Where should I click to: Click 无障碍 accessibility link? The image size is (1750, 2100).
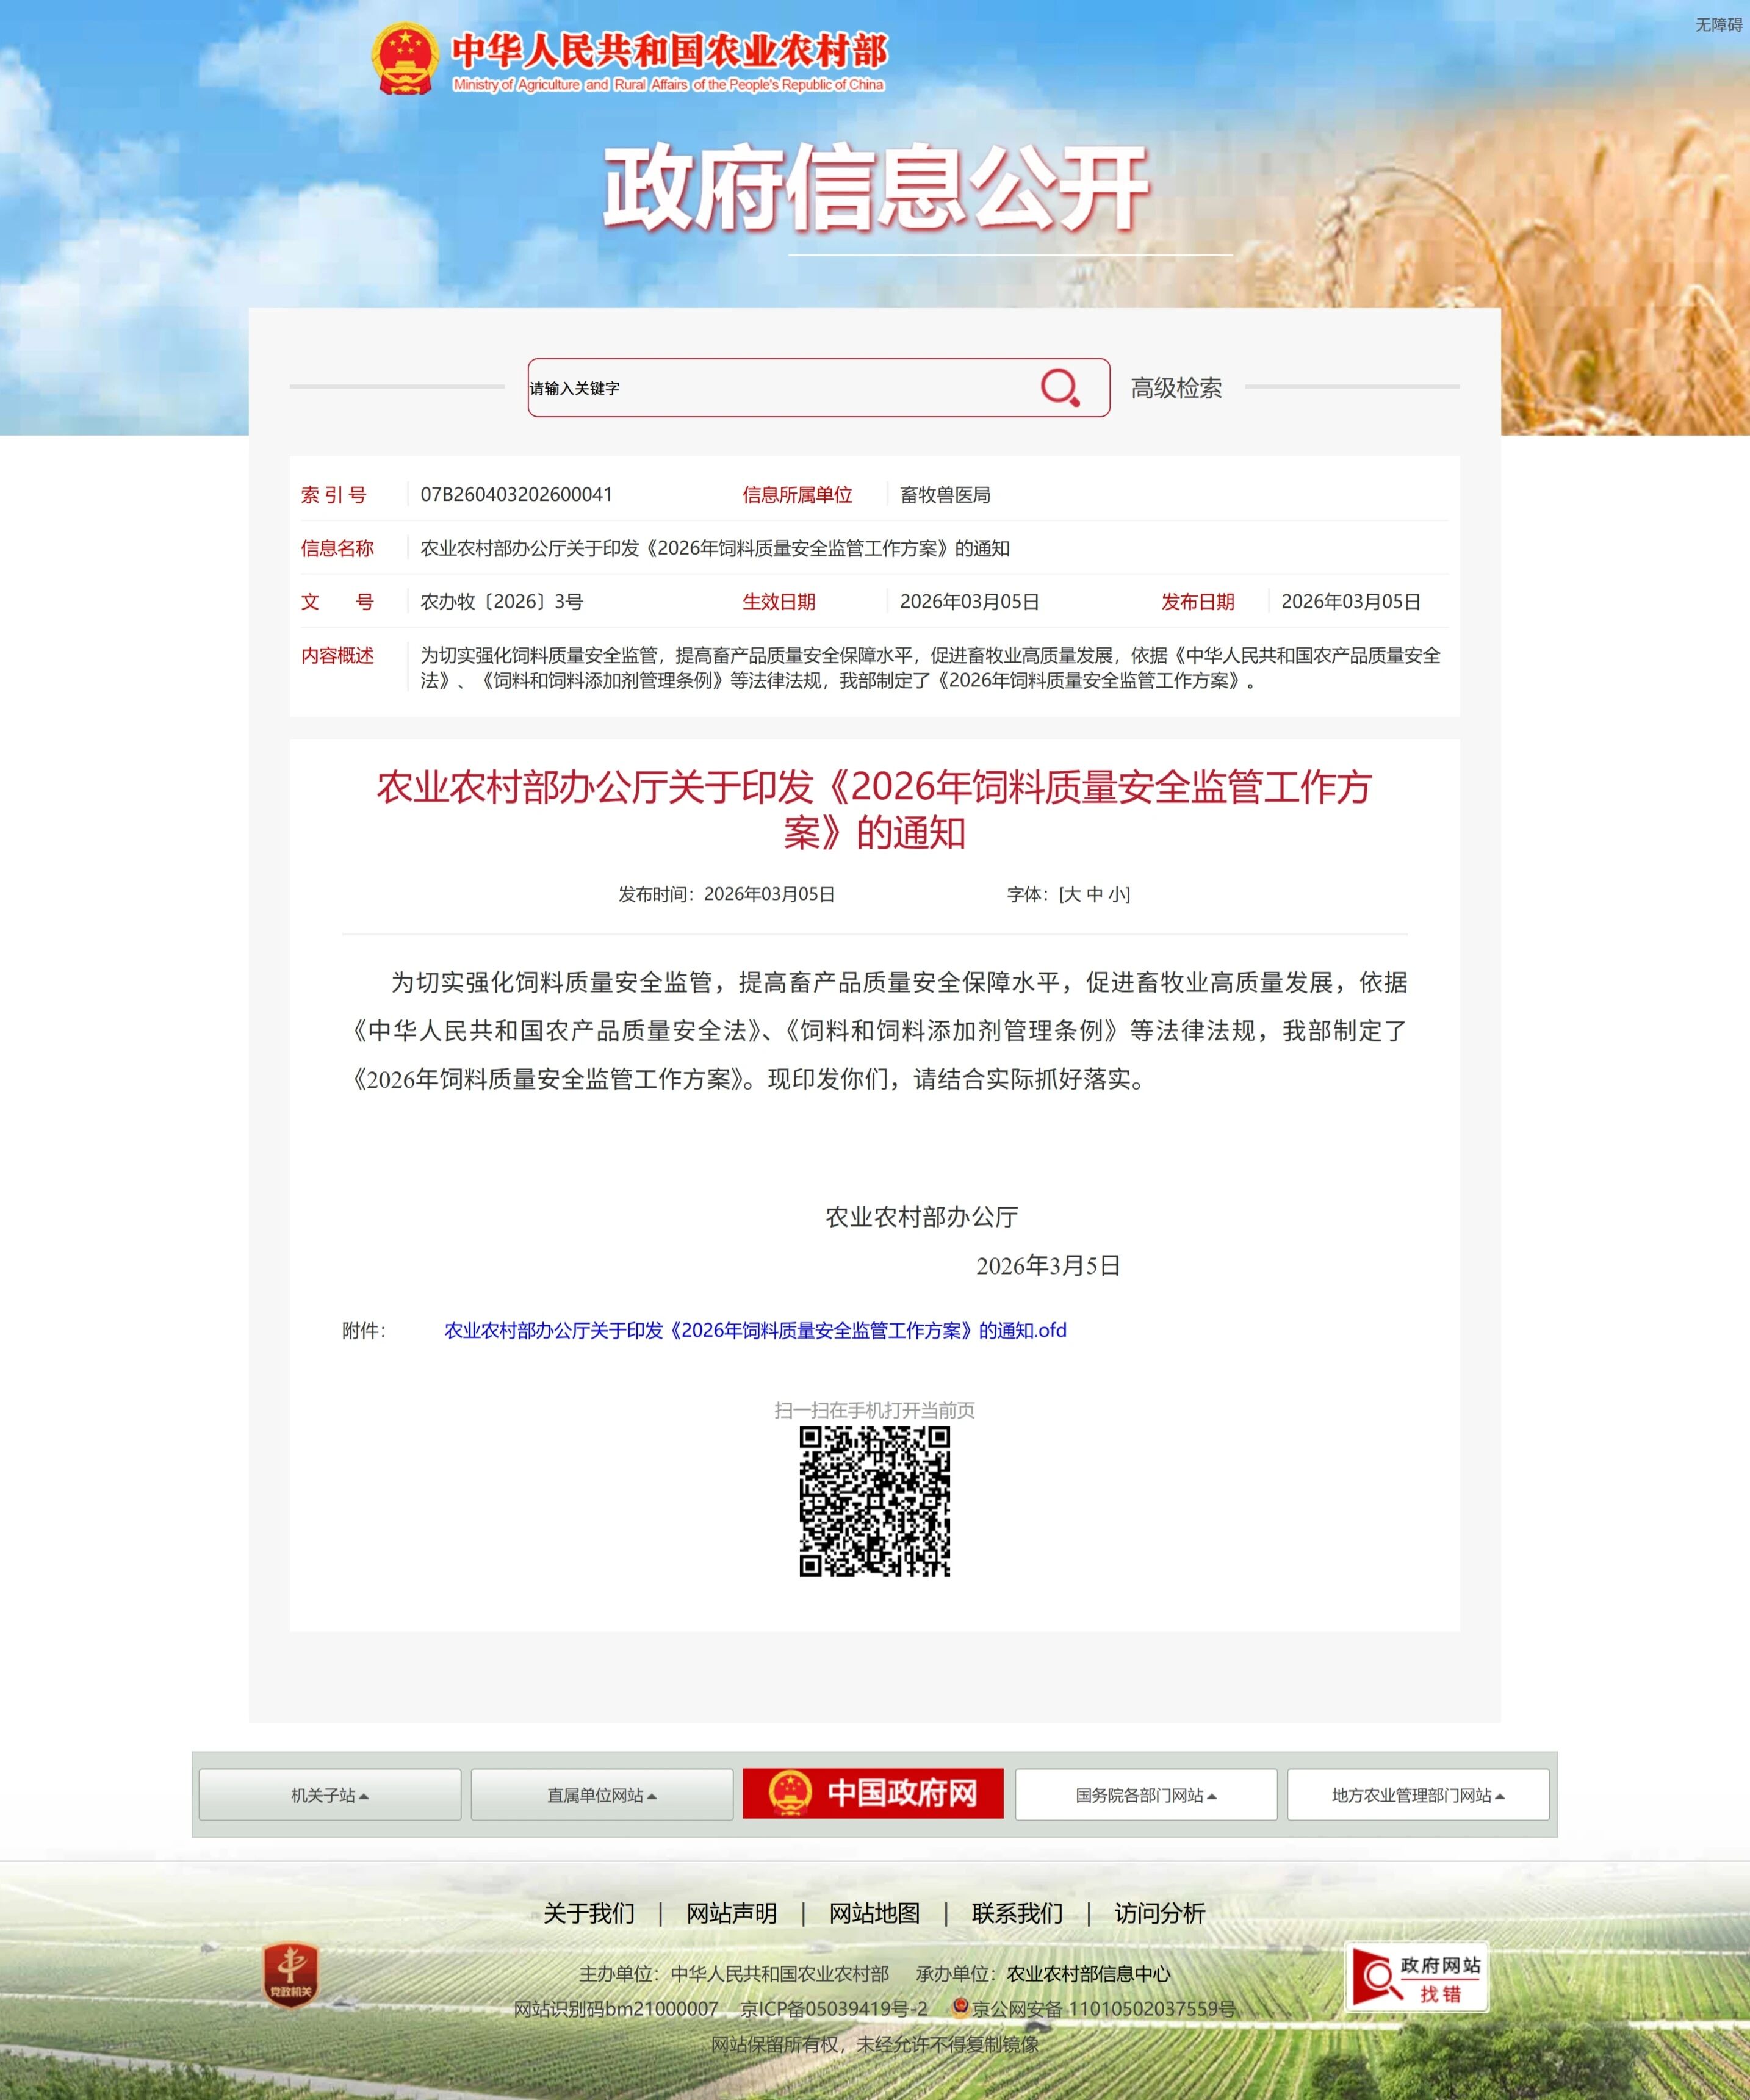pos(1718,25)
